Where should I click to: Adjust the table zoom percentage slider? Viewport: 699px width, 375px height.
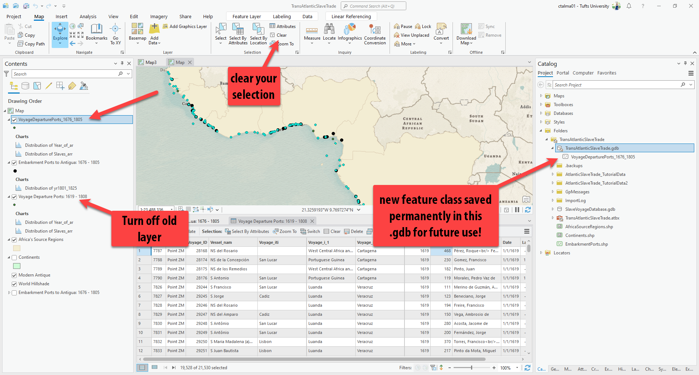tap(471, 368)
